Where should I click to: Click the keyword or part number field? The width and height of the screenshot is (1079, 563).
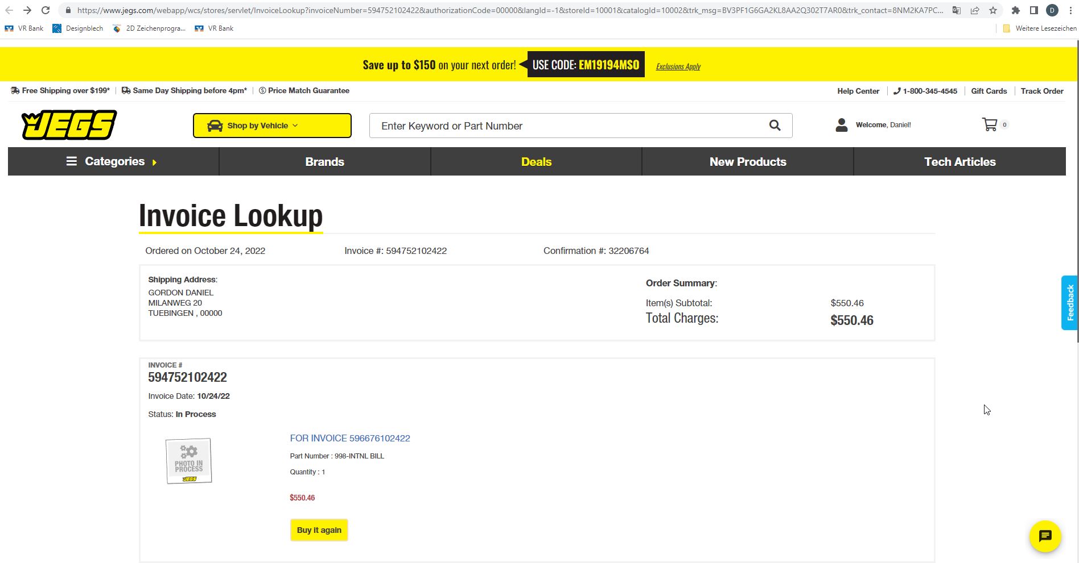tap(569, 126)
